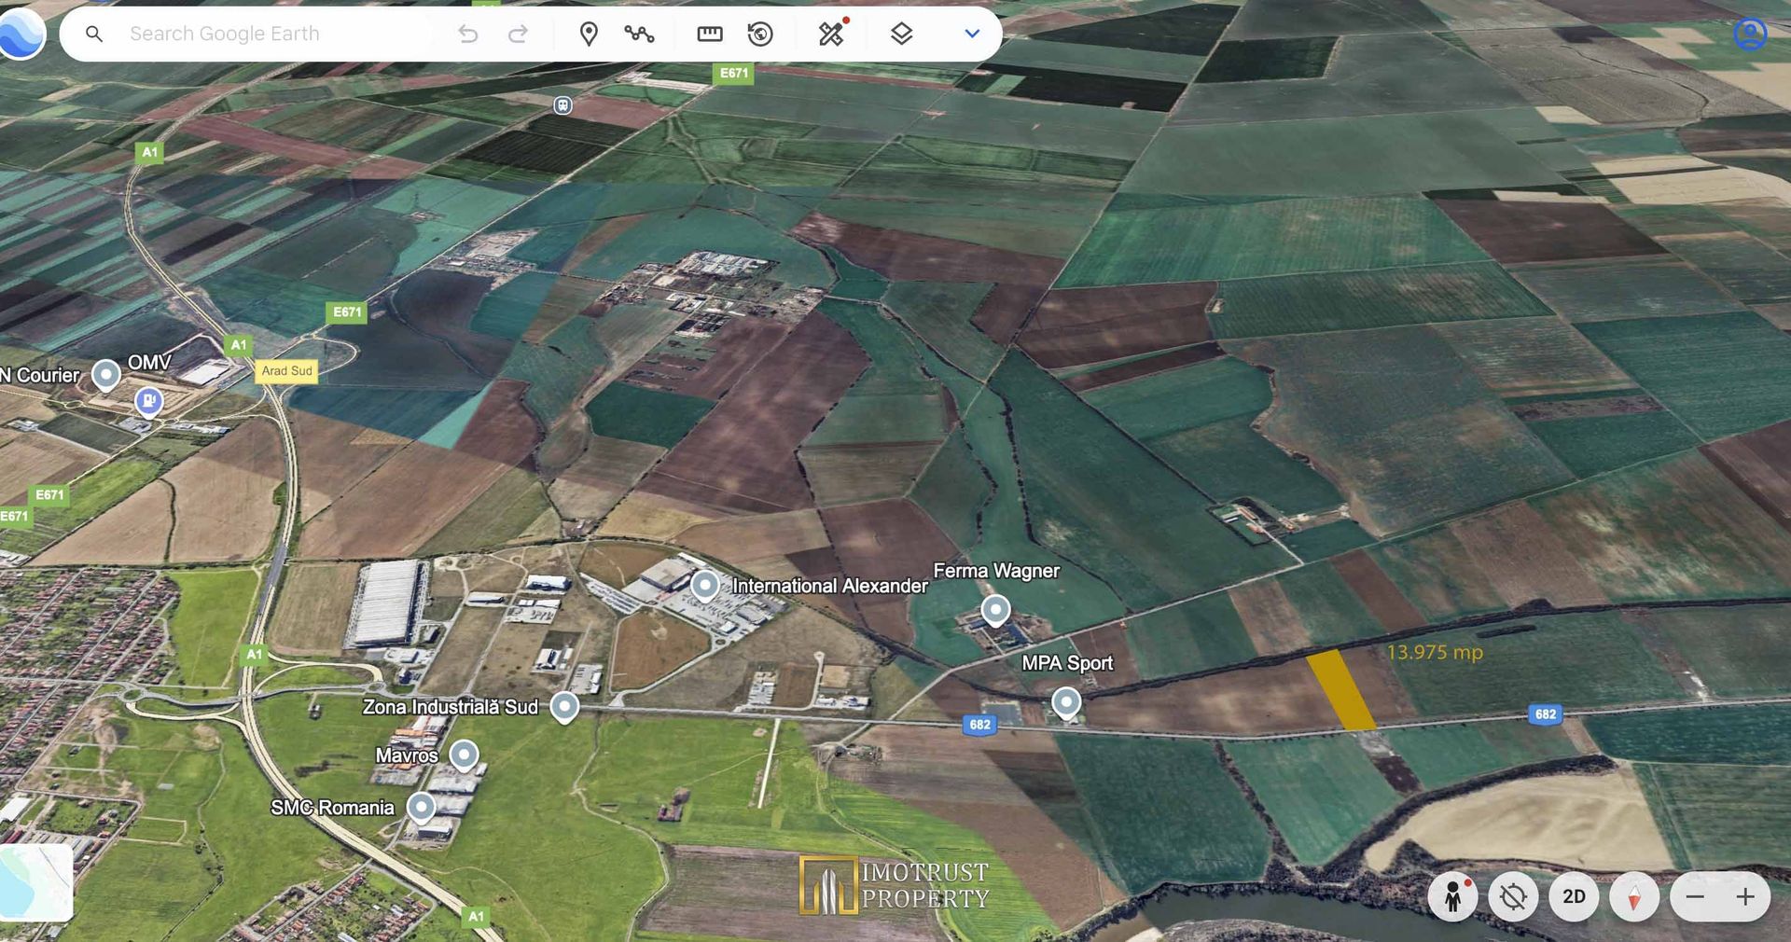Click the undo arrow in toolbar
Screen dimensions: 1791x942
pos(468,35)
